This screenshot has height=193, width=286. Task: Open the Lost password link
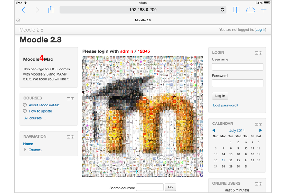tap(226, 105)
